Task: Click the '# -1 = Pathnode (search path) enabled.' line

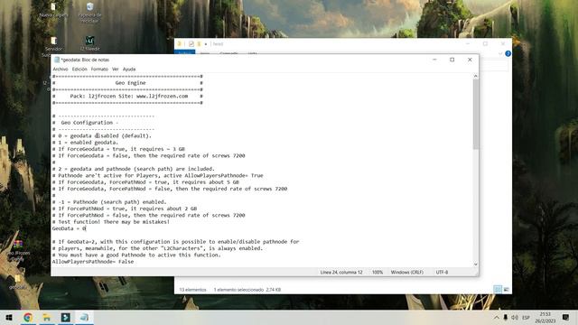Action: (109, 202)
